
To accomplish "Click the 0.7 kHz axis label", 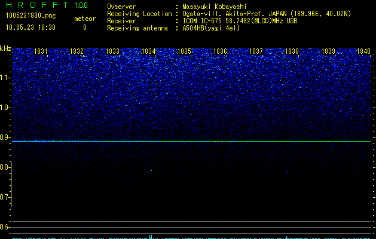I will tap(5, 197).
